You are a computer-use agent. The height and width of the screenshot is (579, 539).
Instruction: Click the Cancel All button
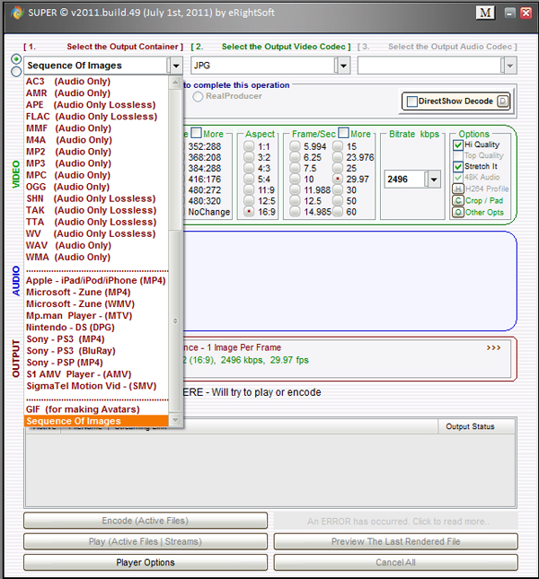tap(395, 562)
